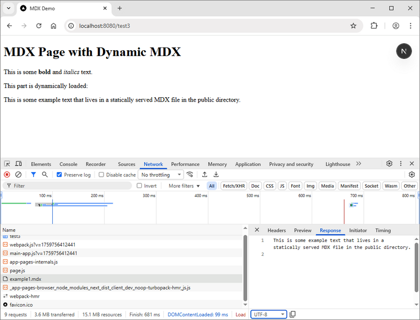Click the record network log icon
Viewport: 420px width, 320px height.
tap(7, 175)
